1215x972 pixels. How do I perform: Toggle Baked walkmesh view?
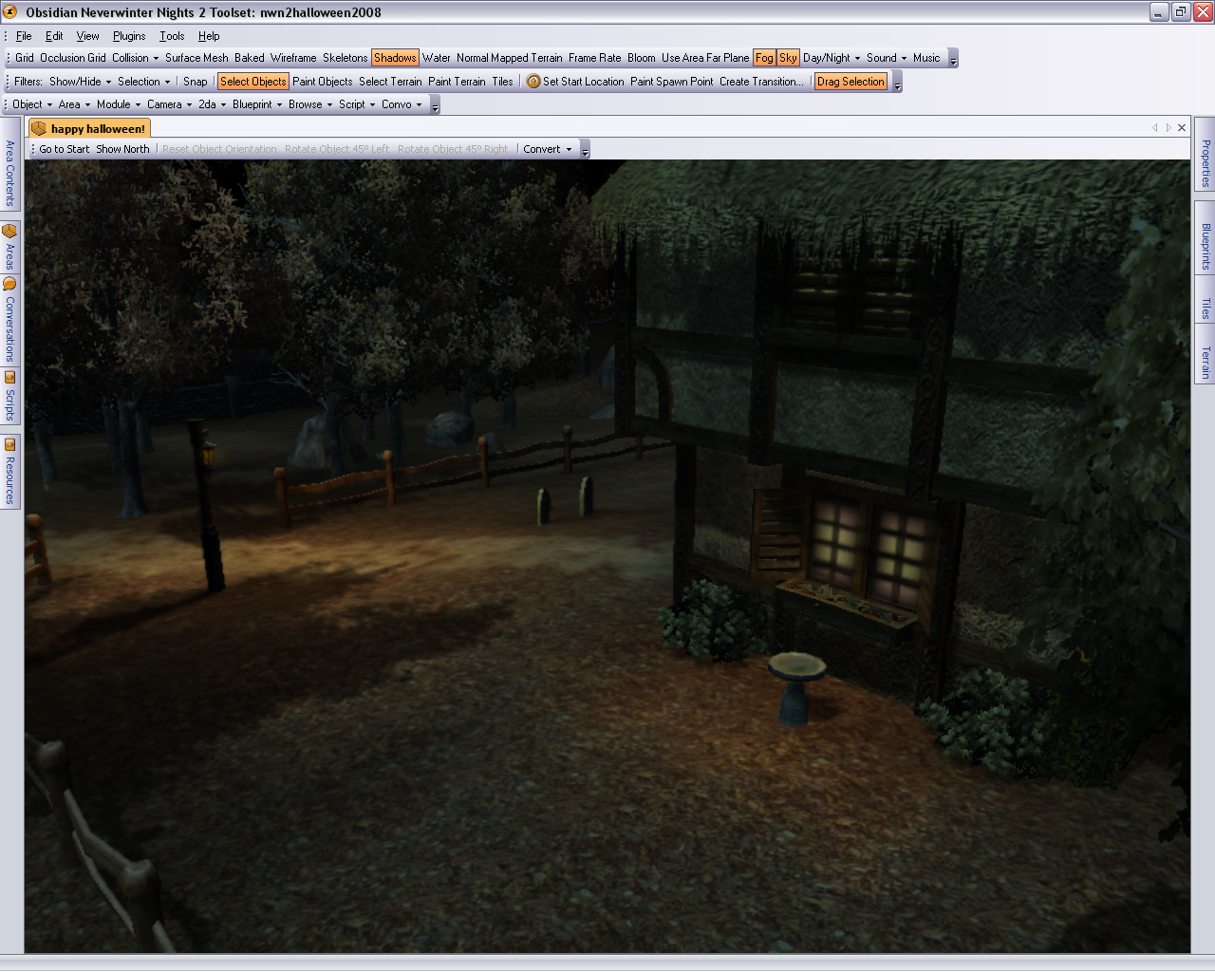point(250,58)
